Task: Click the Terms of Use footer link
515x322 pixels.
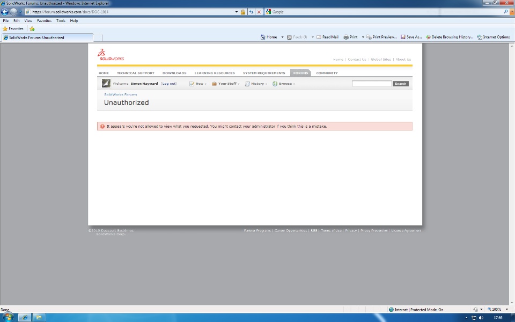Action: (x=331, y=231)
